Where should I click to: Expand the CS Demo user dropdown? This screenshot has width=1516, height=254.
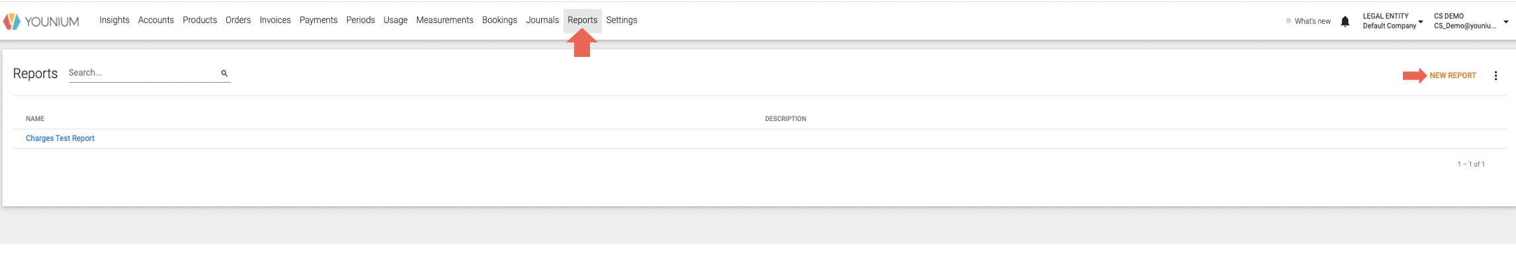pos(1470,21)
